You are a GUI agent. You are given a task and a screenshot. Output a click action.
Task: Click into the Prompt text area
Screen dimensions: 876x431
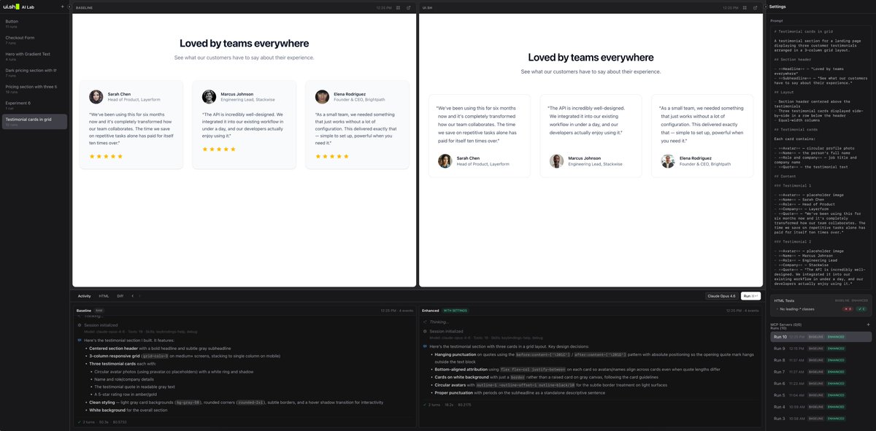[x=821, y=156]
